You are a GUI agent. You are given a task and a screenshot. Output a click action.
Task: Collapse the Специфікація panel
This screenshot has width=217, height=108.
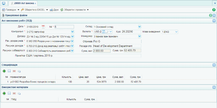214,65
